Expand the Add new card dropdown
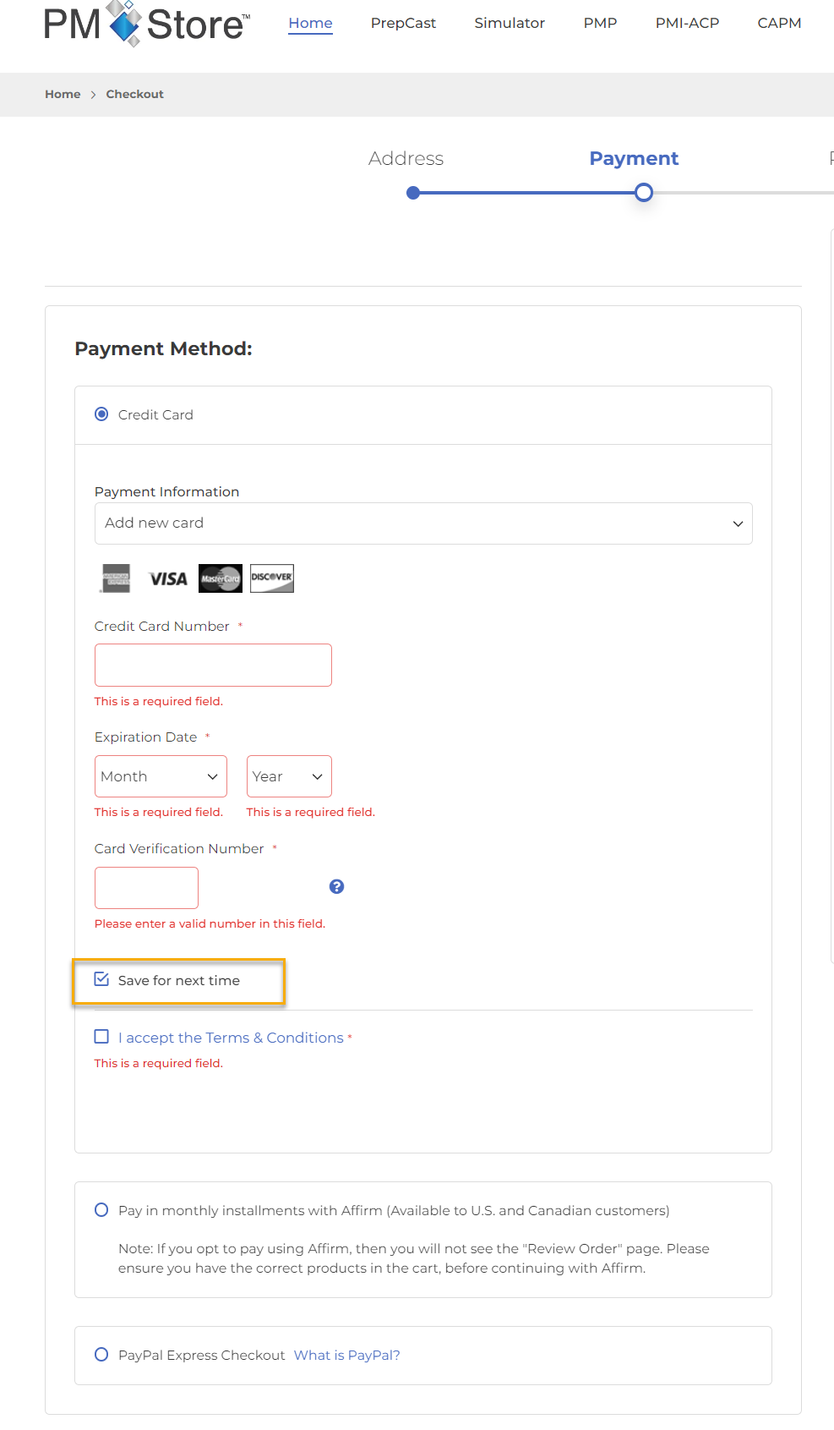This screenshot has width=834, height=1430. click(423, 523)
